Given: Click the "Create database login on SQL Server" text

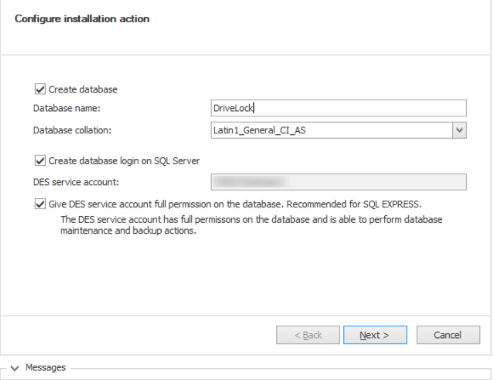Looking at the screenshot, I should click(124, 161).
